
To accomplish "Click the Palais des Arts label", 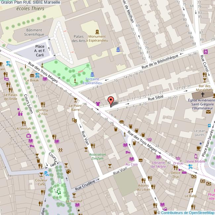I will pos(78,39).
